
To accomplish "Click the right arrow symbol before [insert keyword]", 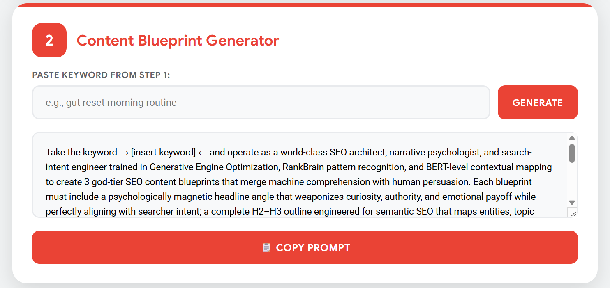I will pyautogui.click(x=124, y=153).
